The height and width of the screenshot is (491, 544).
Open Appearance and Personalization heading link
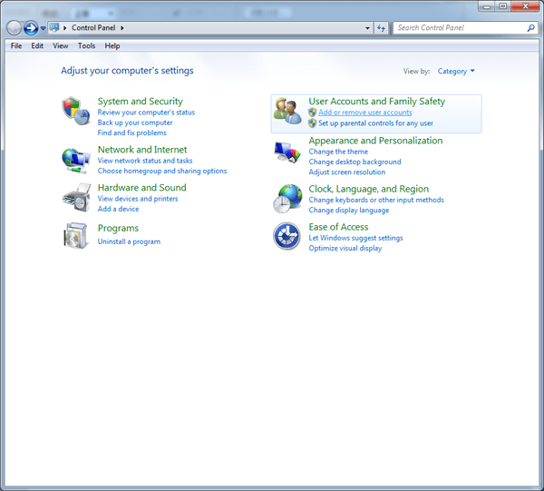(x=375, y=141)
